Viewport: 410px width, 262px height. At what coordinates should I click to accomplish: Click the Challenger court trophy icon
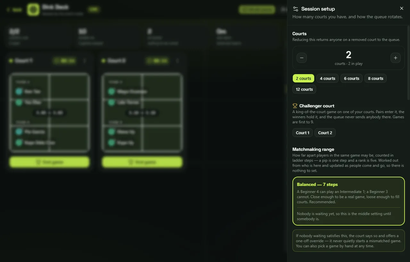tap(295, 106)
